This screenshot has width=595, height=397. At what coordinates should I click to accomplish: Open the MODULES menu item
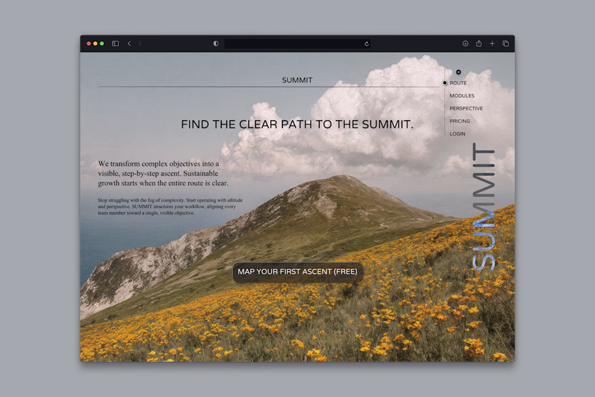point(462,96)
